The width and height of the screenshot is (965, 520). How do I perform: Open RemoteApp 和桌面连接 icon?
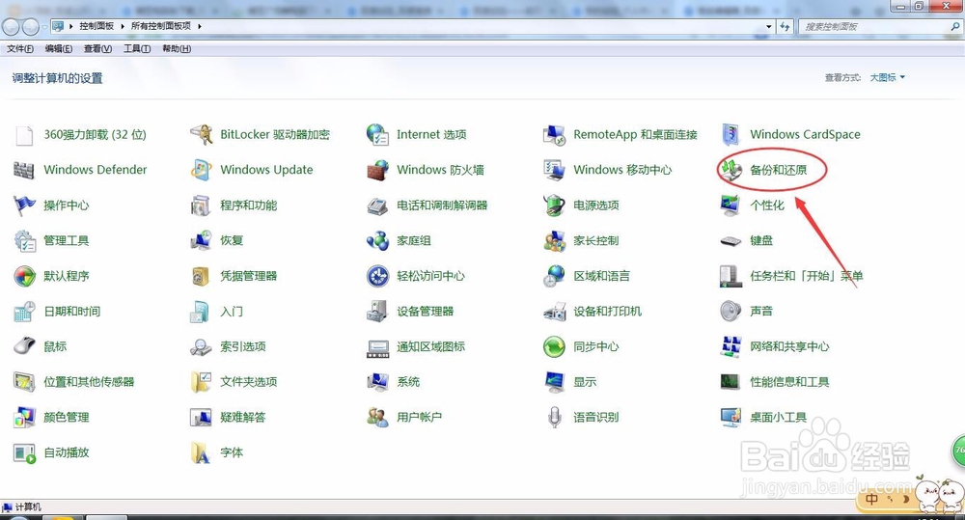pos(555,135)
